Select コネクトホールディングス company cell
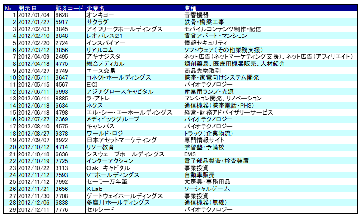Screen dimensions: 362x217 pos(119,78)
